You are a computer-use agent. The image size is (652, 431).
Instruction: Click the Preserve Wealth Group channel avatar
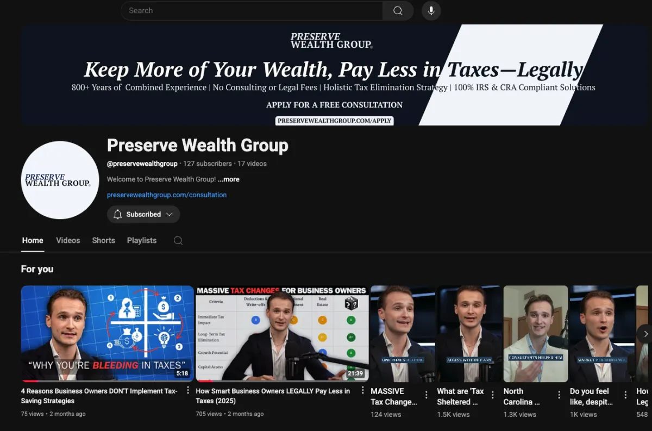coord(60,180)
